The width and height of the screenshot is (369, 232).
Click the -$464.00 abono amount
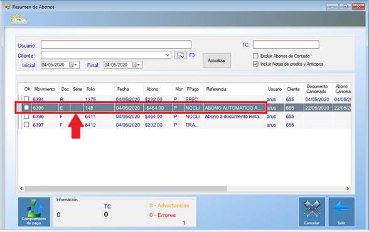tap(154, 108)
